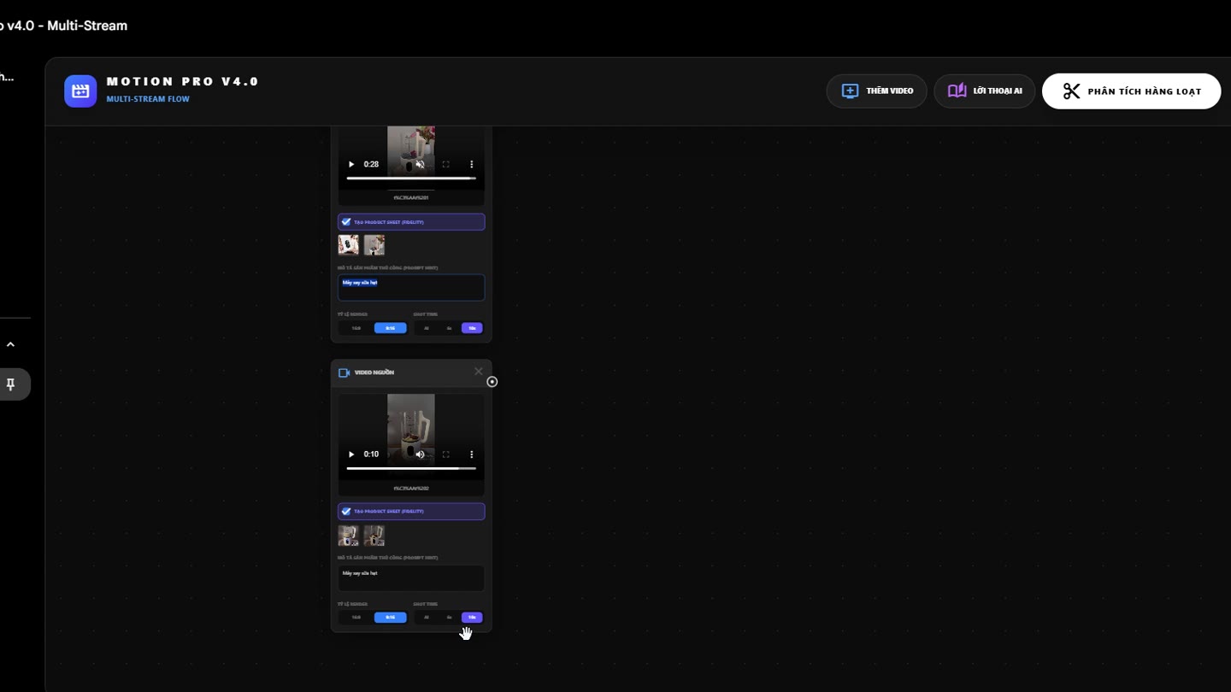Select AI shot time on 0:28 card
The height and width of the screenshot is (692, 1231).
pos(426,328)
